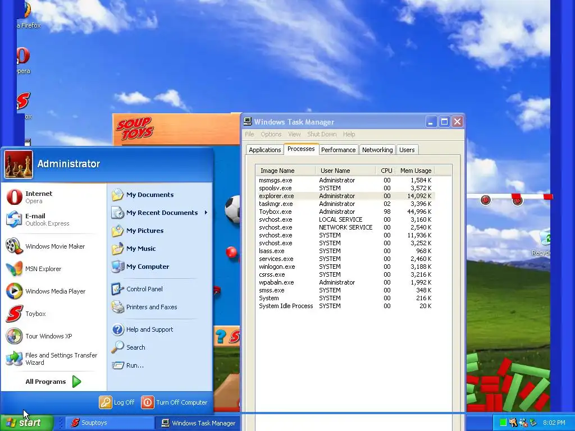Click the start button
This screenshot has width=575, height=431.
coord(27,423)
